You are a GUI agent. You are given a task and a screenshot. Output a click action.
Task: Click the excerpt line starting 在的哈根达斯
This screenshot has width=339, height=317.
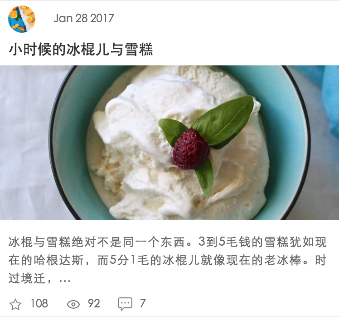167,260
